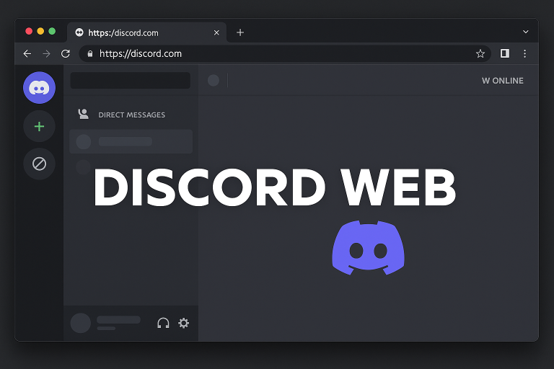Select the highlighted direct message row
Image resolution: width=554 pixels, height=369 pixels.
131,141
